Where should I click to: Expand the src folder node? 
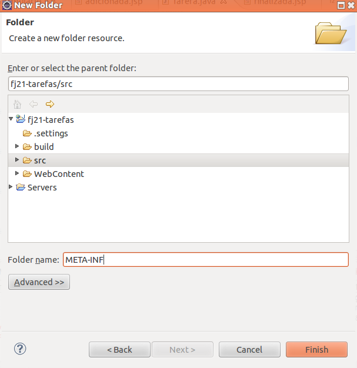click(17, 160)
